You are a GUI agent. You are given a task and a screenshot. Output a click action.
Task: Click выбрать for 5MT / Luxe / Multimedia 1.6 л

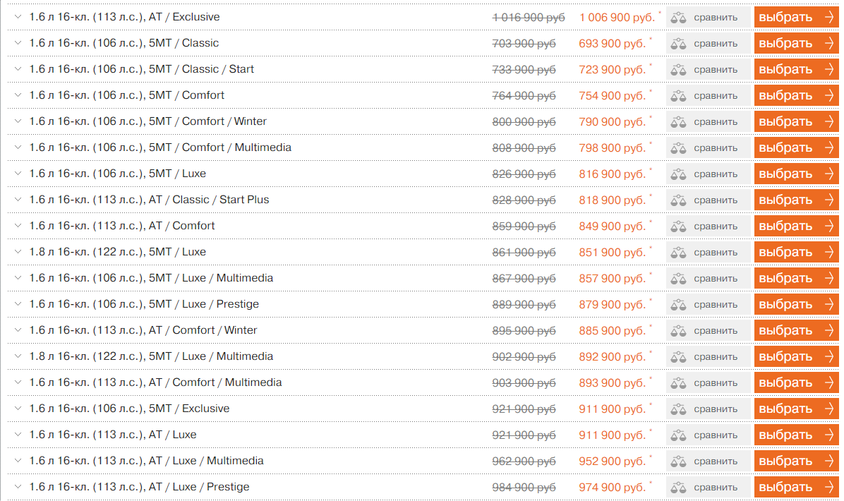(x=796, y=278)
